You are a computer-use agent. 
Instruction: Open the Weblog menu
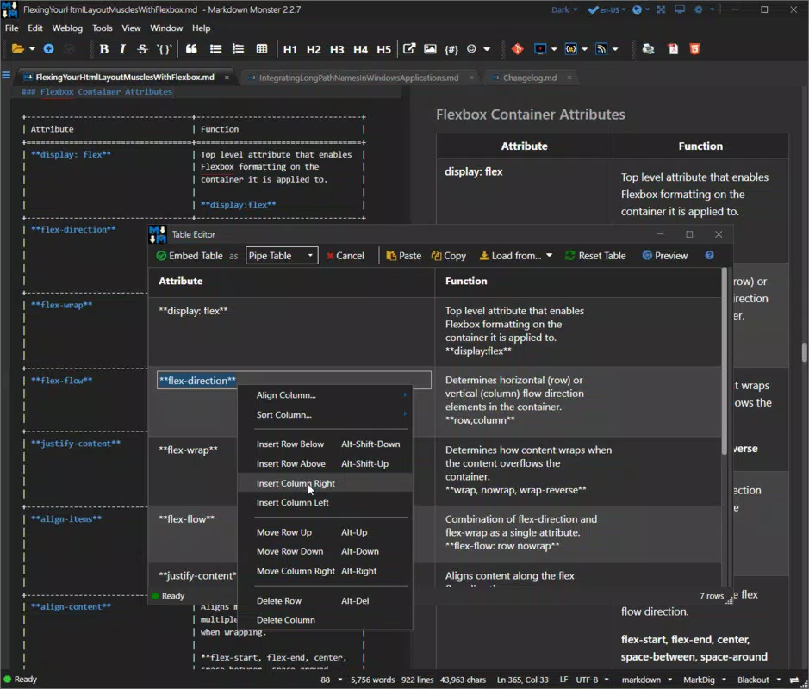67,28
